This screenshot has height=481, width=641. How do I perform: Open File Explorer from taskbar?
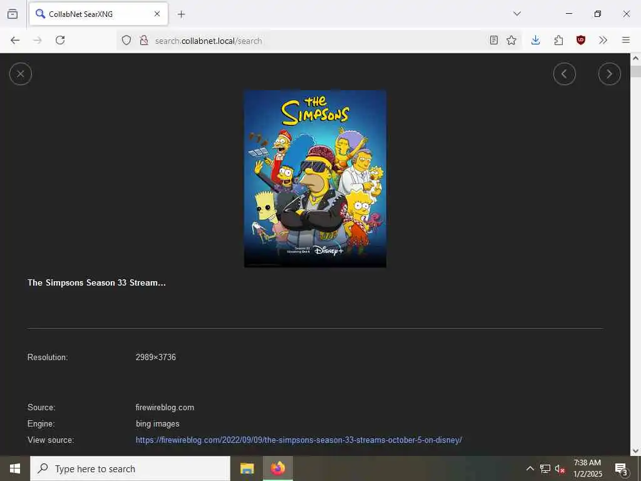(247, 468)
